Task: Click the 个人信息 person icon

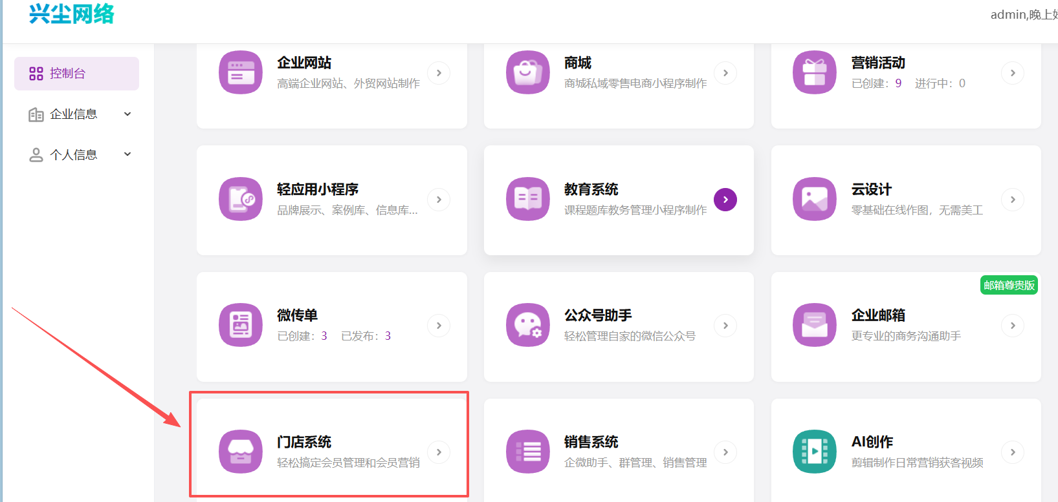Action: [x=36, y=155]
